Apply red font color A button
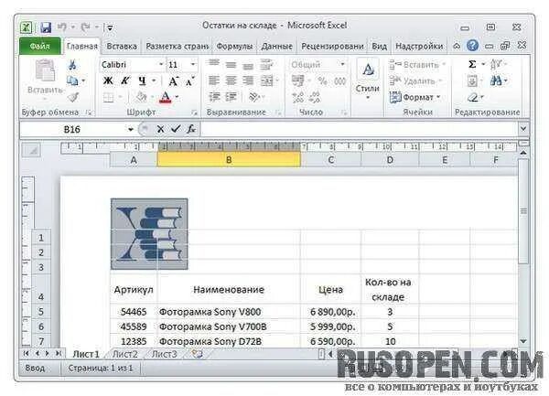 [166, 97]
